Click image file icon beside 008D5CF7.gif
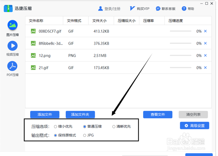 pos(33,31)
